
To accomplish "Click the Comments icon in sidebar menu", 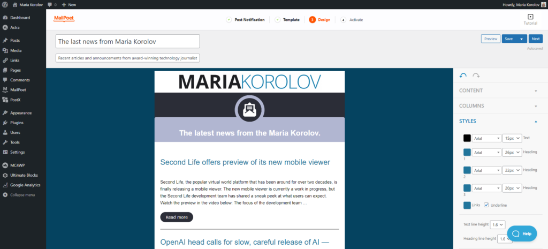I will [5, 80].
